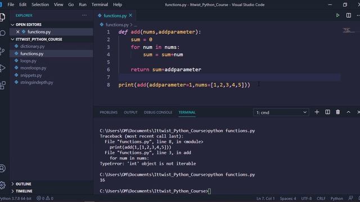Open Run and Debug view
Screen dimensions: 360x202
click(2, 68)
